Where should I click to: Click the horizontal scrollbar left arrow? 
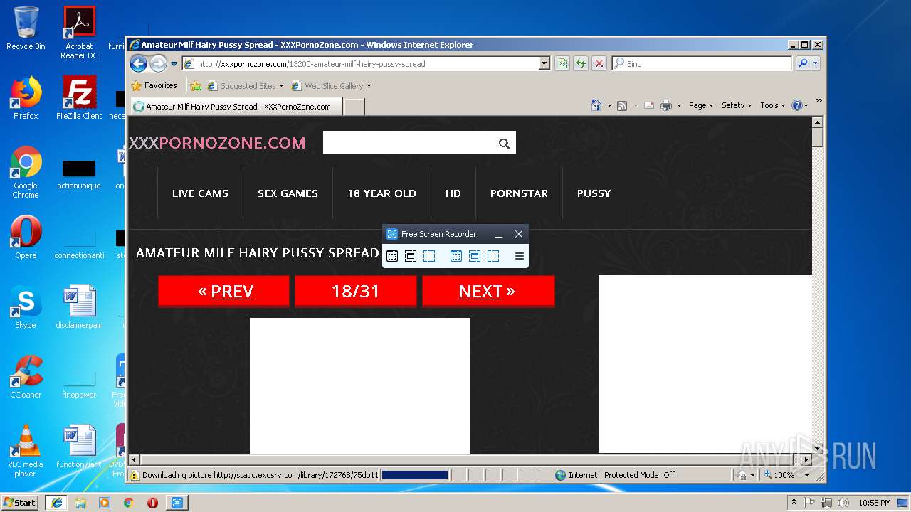tap(134, 459)
